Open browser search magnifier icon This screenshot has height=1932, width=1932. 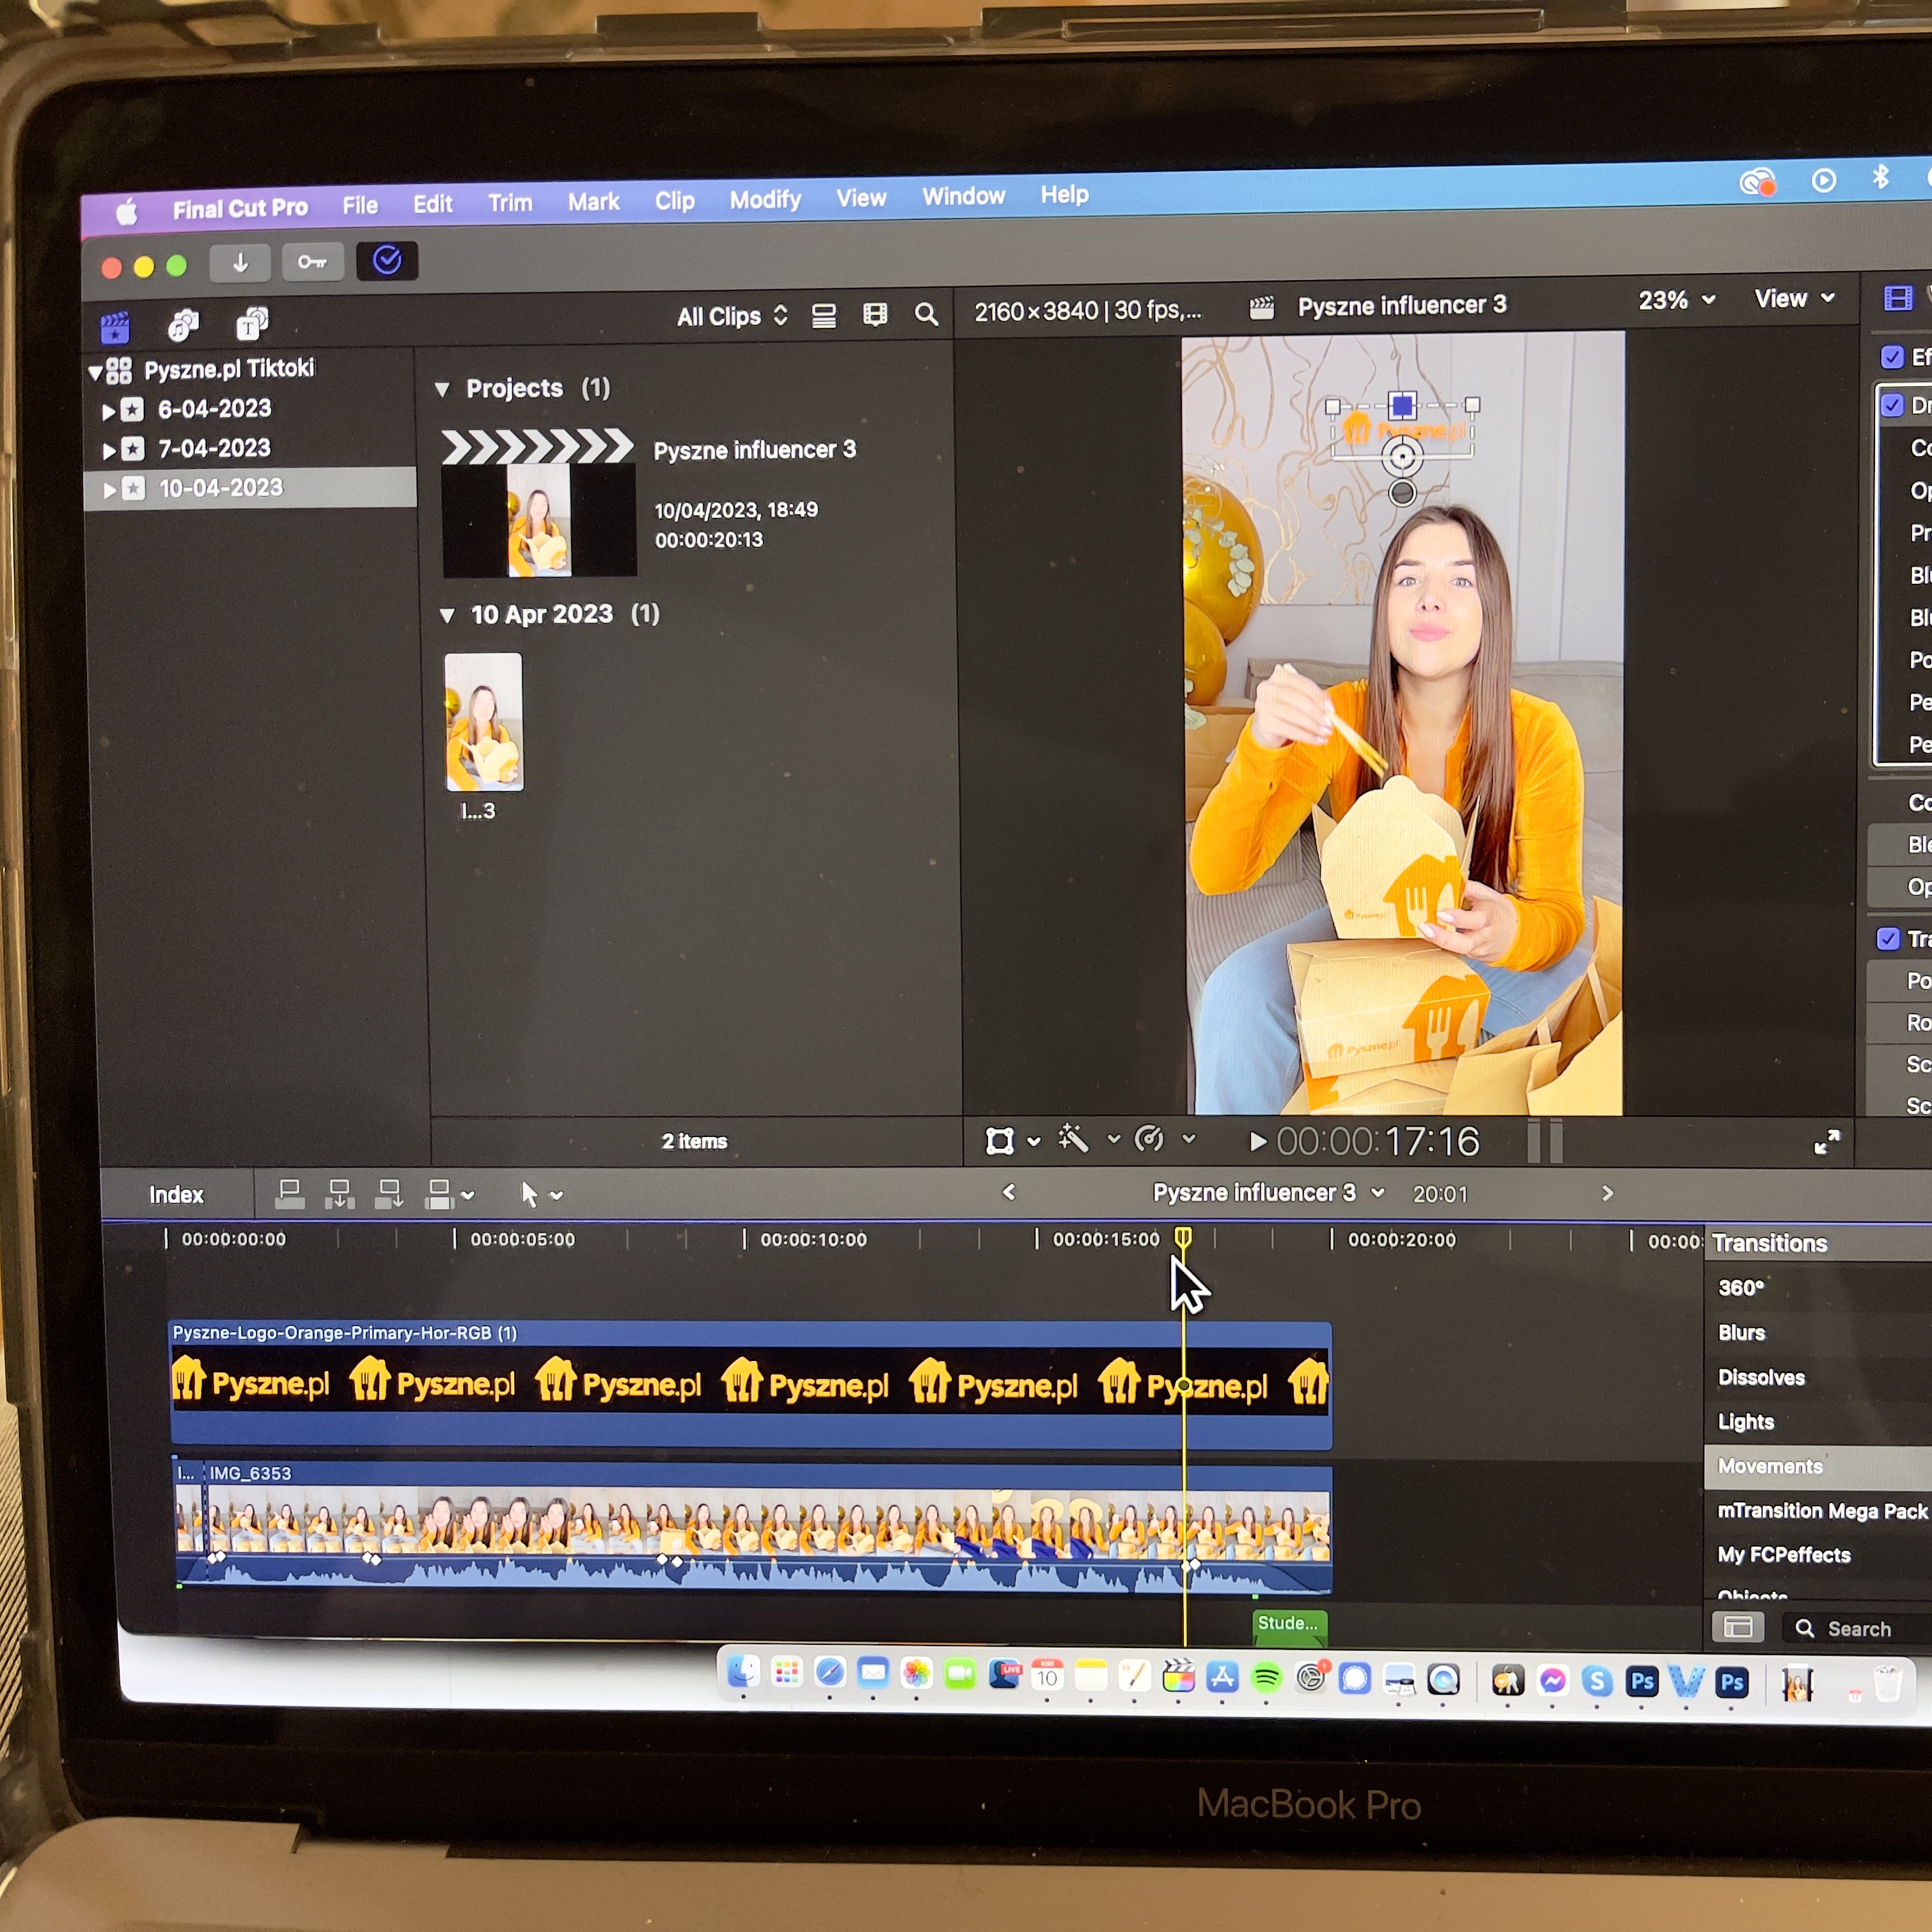[x=926, y=315]
